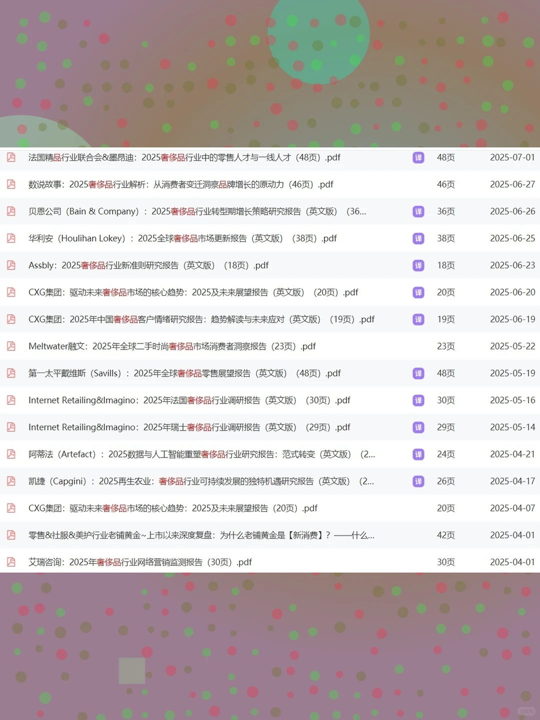
Task: Open 华利安 2025全球奢侈品市场更新报告
Action: click(x=183, y=238)
